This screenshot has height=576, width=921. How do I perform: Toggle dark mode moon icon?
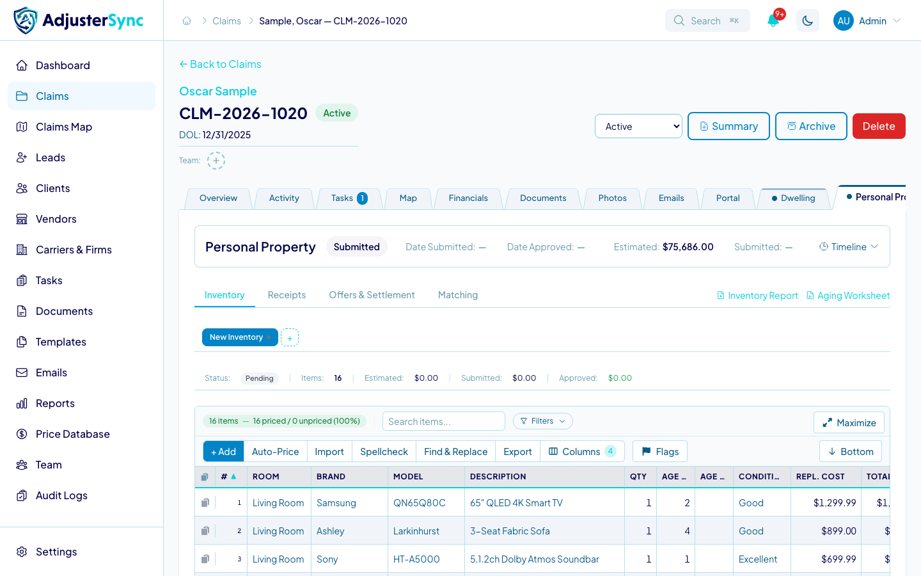pyautogui.click(x=808, y=20)
